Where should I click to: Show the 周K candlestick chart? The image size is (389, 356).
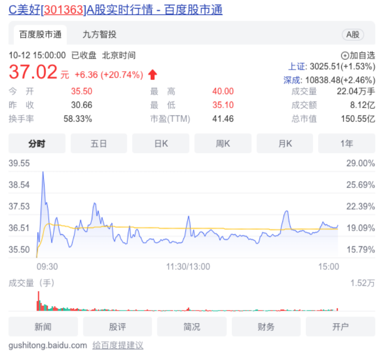pos(223,144)
